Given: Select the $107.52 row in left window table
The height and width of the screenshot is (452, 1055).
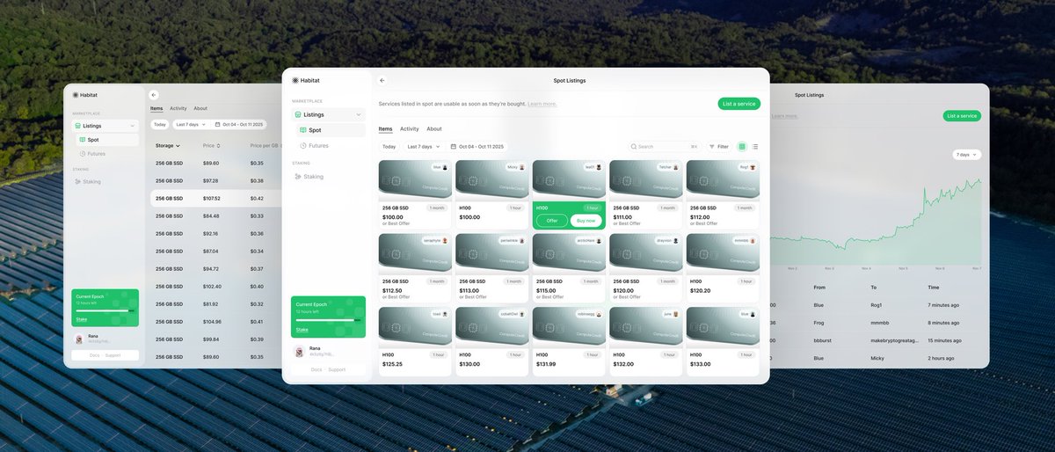Looking at the screenshot, I should (x=217, y=198).
